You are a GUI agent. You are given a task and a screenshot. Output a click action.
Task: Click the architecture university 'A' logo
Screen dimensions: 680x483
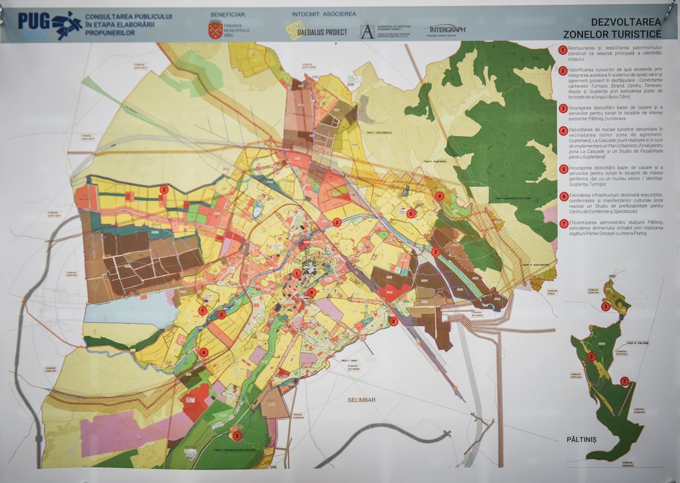367,31
